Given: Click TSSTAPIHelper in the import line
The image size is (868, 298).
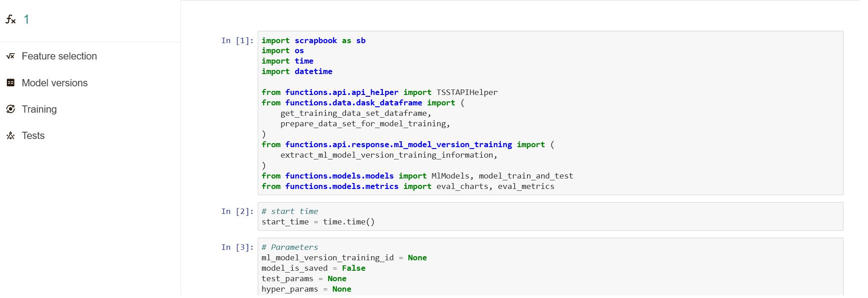Looking at the screenshot, I should [467, 92].
